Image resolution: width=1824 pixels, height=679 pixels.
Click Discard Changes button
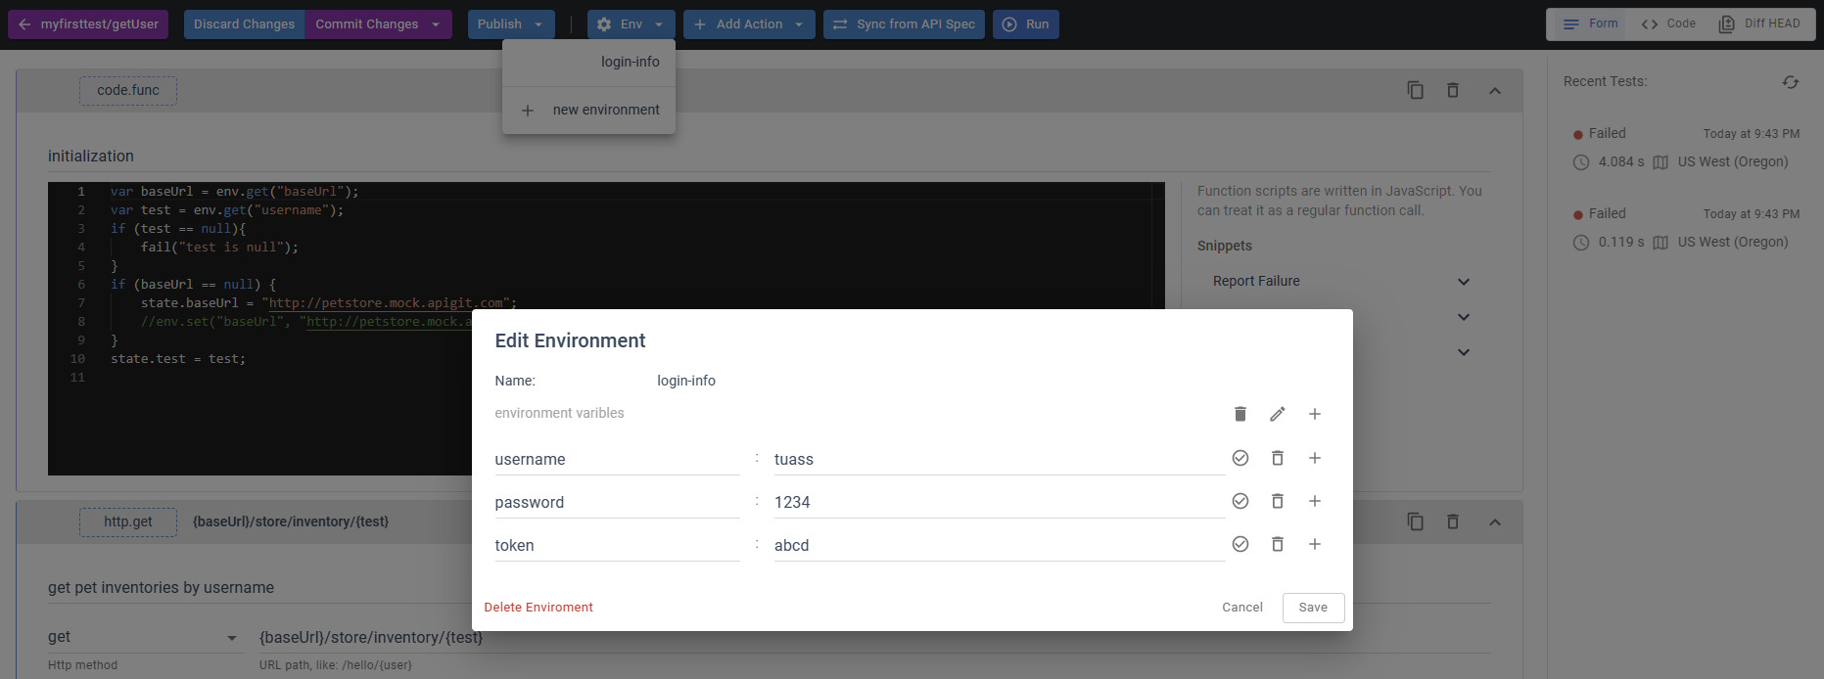point(244,24)
